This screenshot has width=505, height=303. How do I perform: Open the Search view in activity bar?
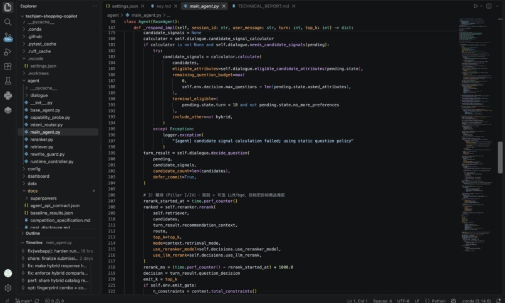[8, 22]
